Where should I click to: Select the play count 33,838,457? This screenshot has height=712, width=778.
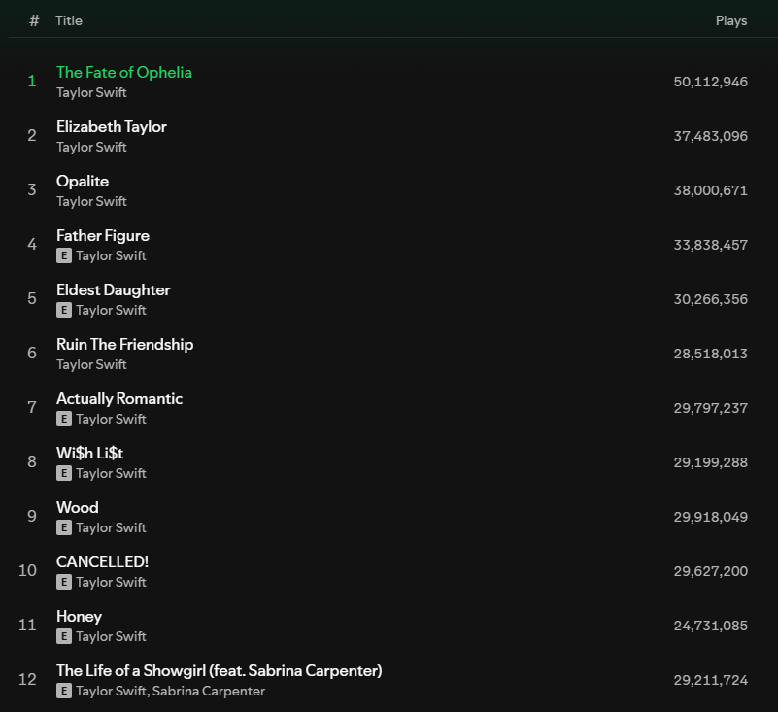click(x=711, y=245)
